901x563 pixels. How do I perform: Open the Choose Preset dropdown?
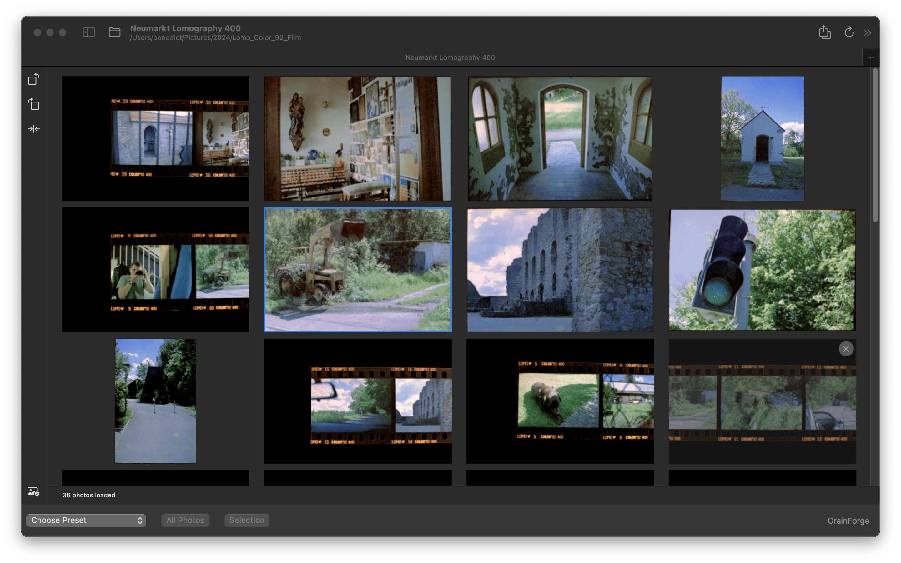[x=86, y=520]
